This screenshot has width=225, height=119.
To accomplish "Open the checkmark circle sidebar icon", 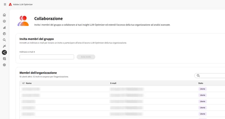I will tap(4, 21).
